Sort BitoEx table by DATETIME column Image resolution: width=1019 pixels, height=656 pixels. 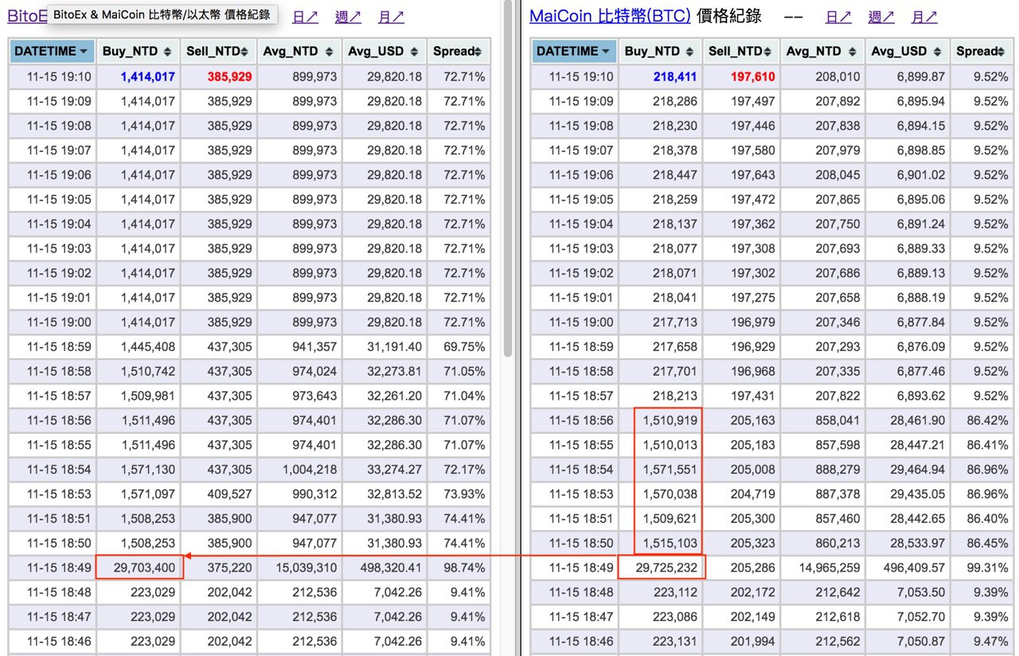(53, 52)
